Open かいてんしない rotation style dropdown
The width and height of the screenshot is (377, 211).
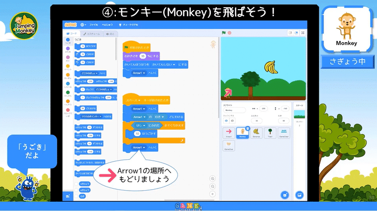click(164, 65)
